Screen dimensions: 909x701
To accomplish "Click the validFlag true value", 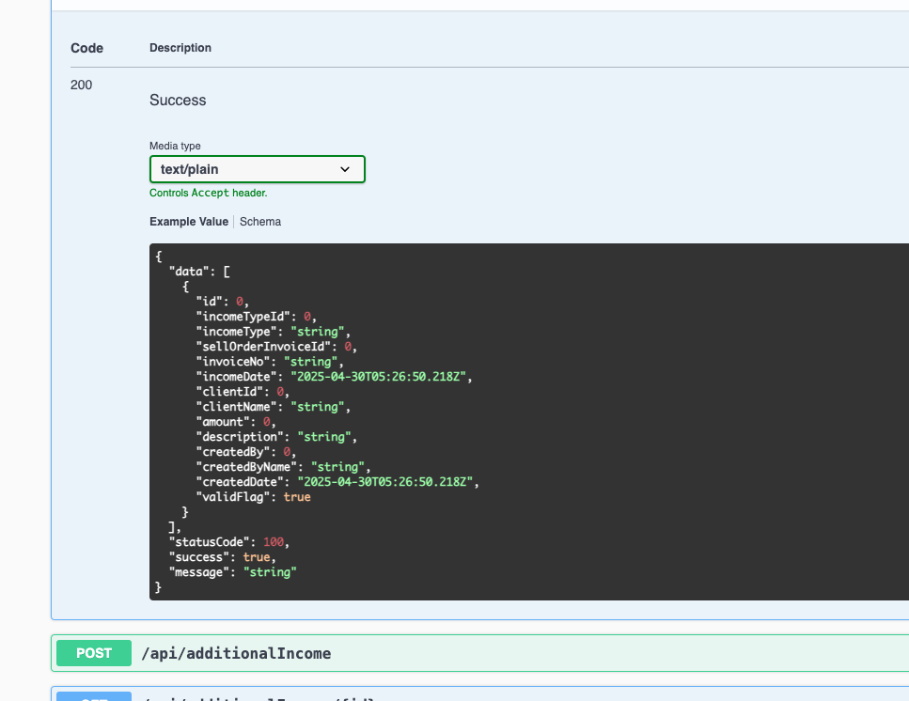I will point(296,497).
